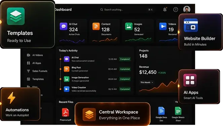Click "Recent Files" heading
The image size is (223, 126).
[66, 102]
